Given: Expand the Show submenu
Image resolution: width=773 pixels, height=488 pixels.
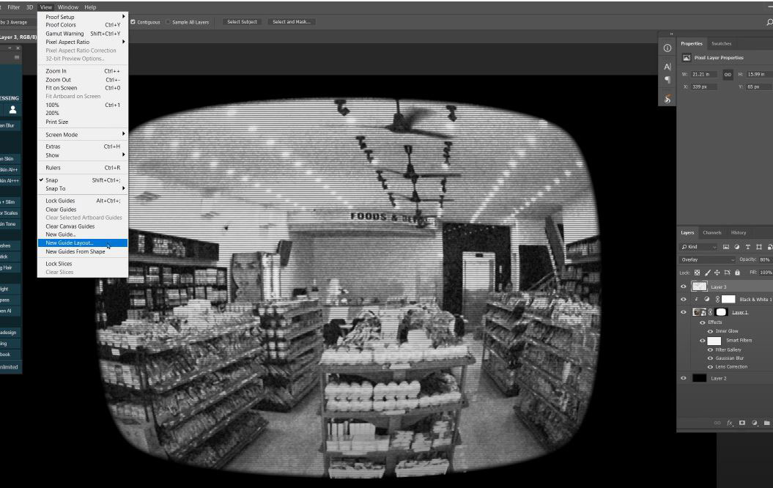Looking at the screenshot, I should [x=82, y=155].
